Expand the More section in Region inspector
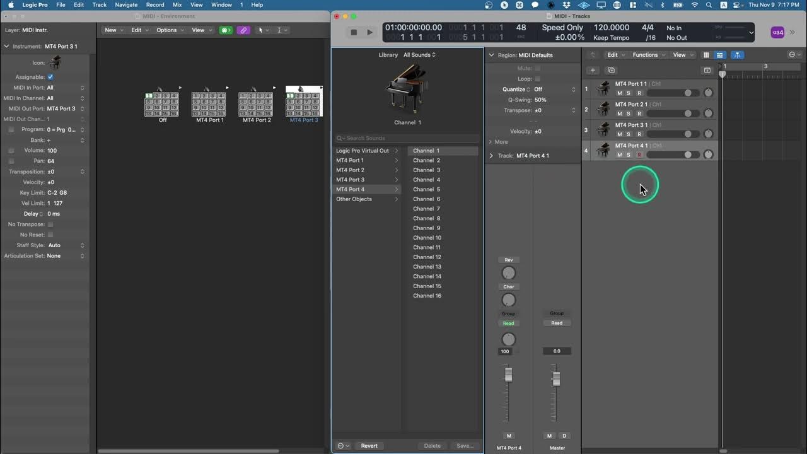The width and height of the screenshot is (807, 454). pyautogui.click(x=491, y=142)
